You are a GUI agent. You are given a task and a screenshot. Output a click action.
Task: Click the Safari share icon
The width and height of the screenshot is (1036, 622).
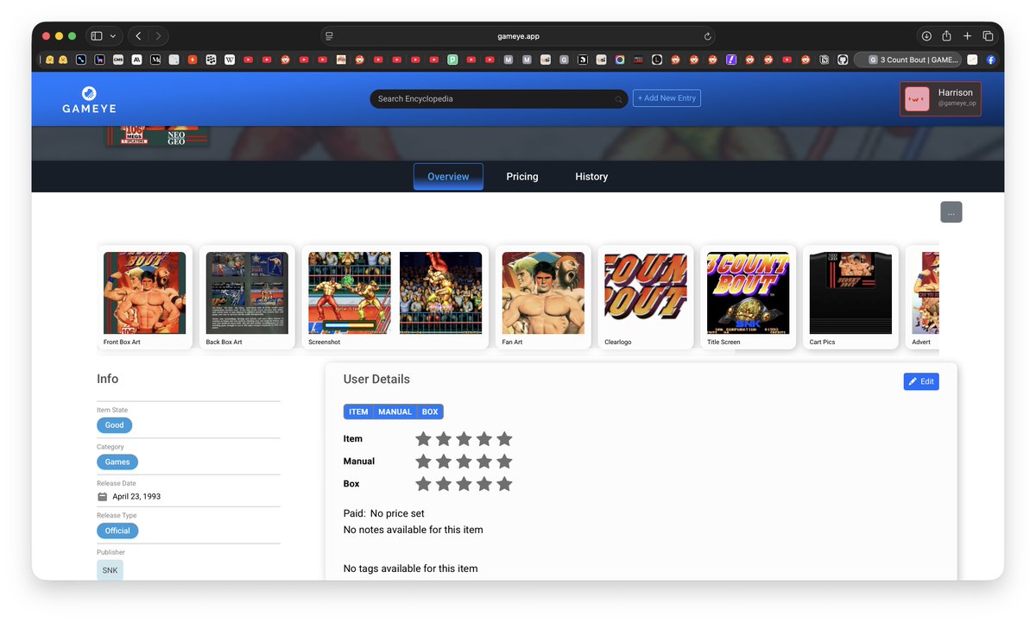coord(947,35)
